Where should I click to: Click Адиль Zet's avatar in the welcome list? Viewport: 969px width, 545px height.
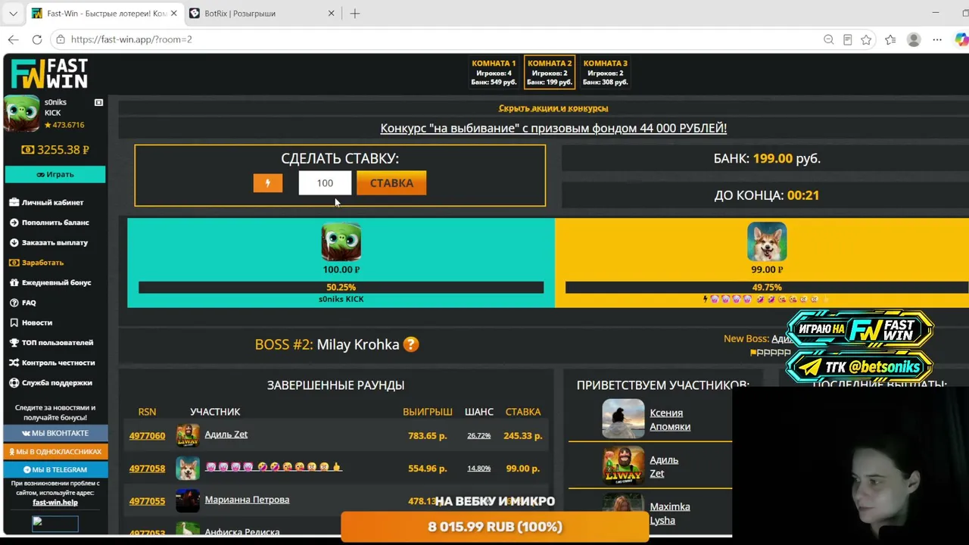pos(623,466)
